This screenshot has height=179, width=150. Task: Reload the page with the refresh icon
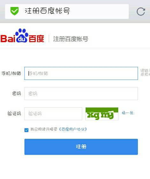pyautogui.click(x=141, y=11)
